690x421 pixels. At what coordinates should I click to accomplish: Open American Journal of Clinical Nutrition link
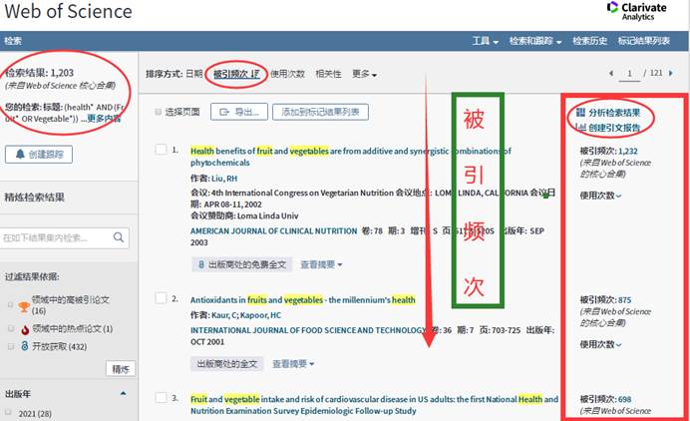274,230
